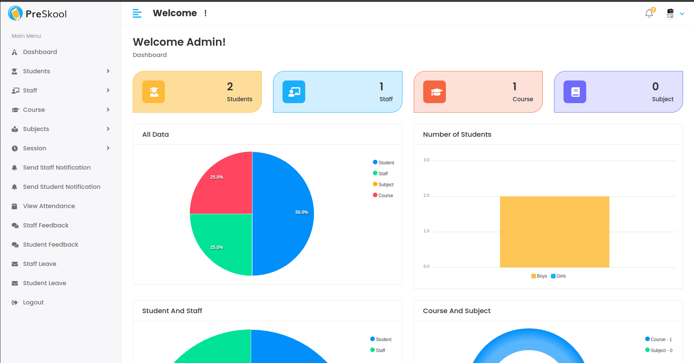This screenshot has height=363, width=694.
Task: Expand the Course submenu
Action: point(34,110)
